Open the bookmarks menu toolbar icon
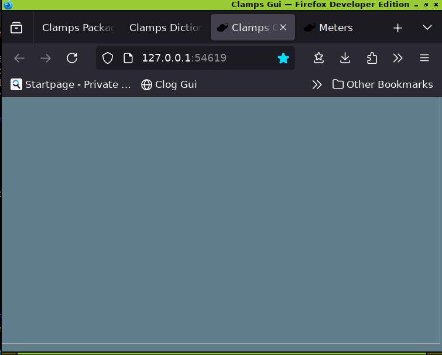Screen dimensions: 442x355 [319, 58]
